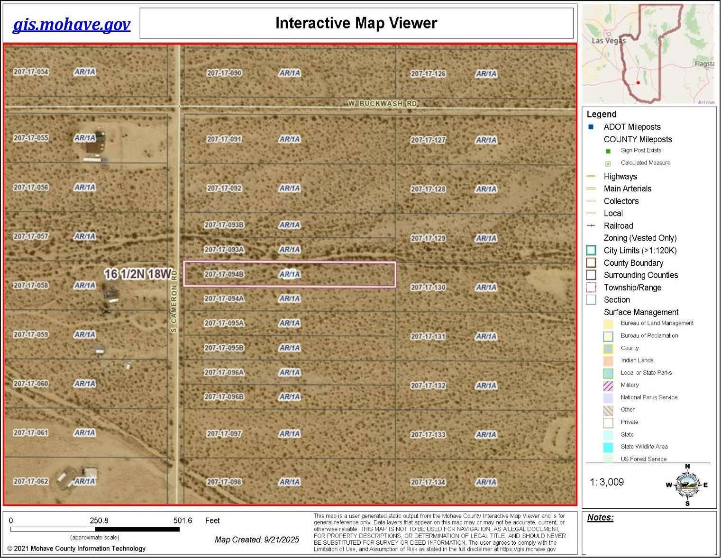Viewport: 721px width, 558px height.
Task: Expand the COUNTY Mileposts legend section
Action: [638, 139]
